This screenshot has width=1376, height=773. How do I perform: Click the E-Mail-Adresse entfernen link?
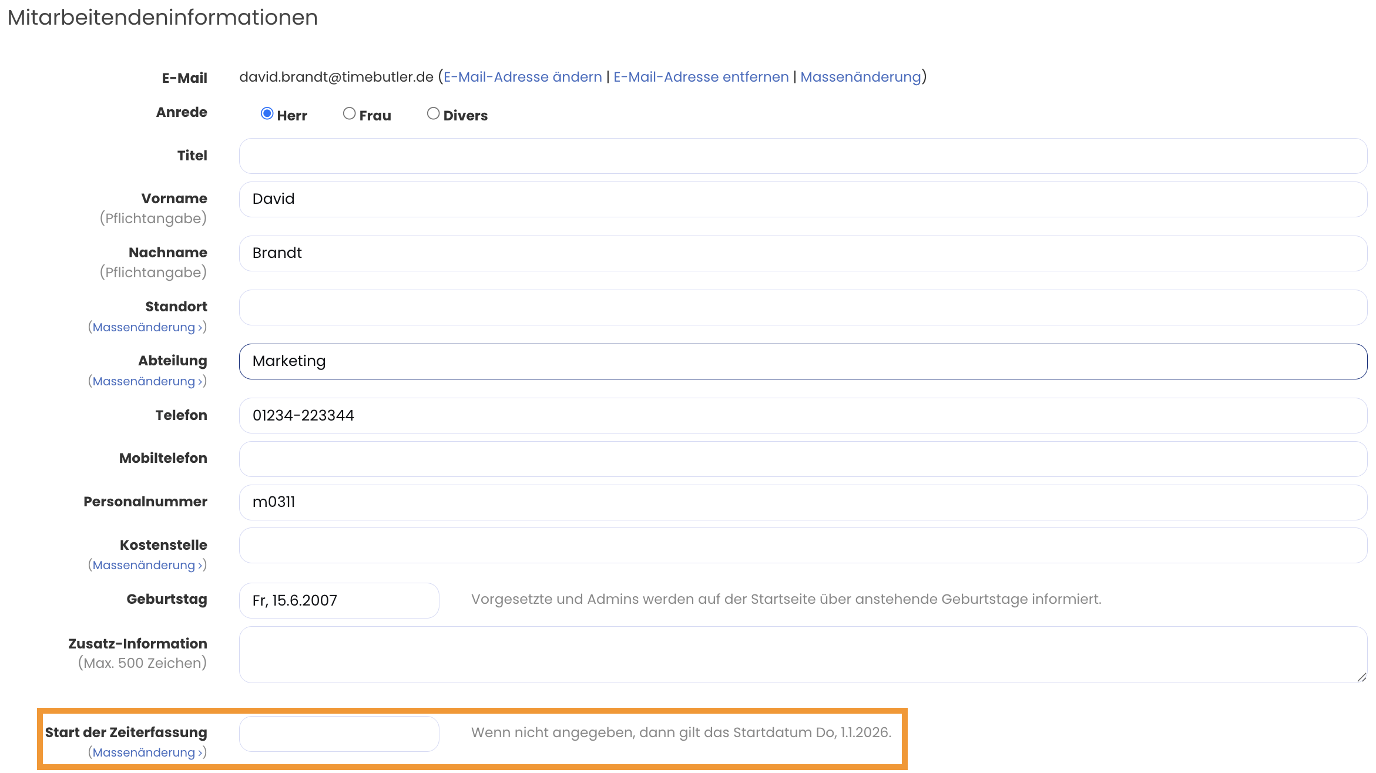(x=701, y=77)
